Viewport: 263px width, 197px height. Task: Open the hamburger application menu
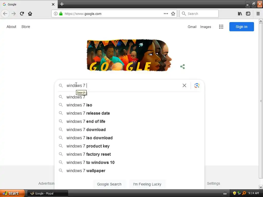(x=258, y=14)
